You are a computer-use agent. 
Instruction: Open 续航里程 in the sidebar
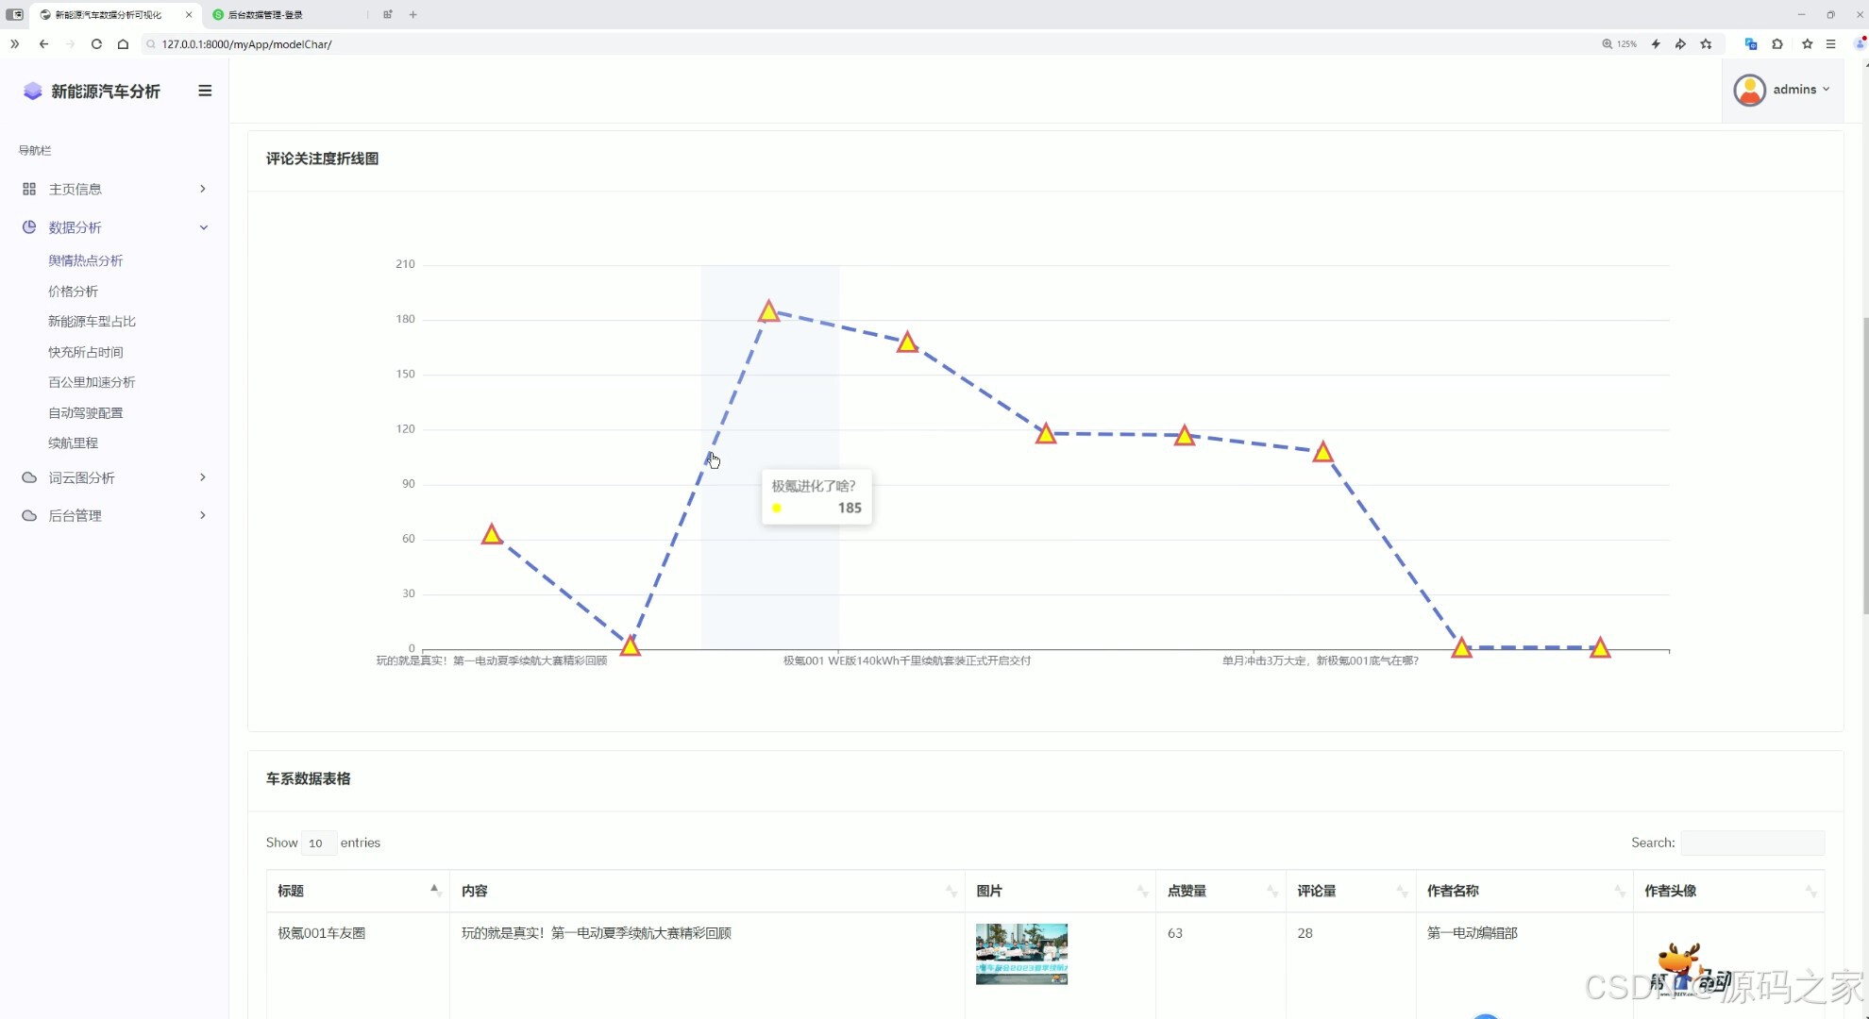click(73, 443)
